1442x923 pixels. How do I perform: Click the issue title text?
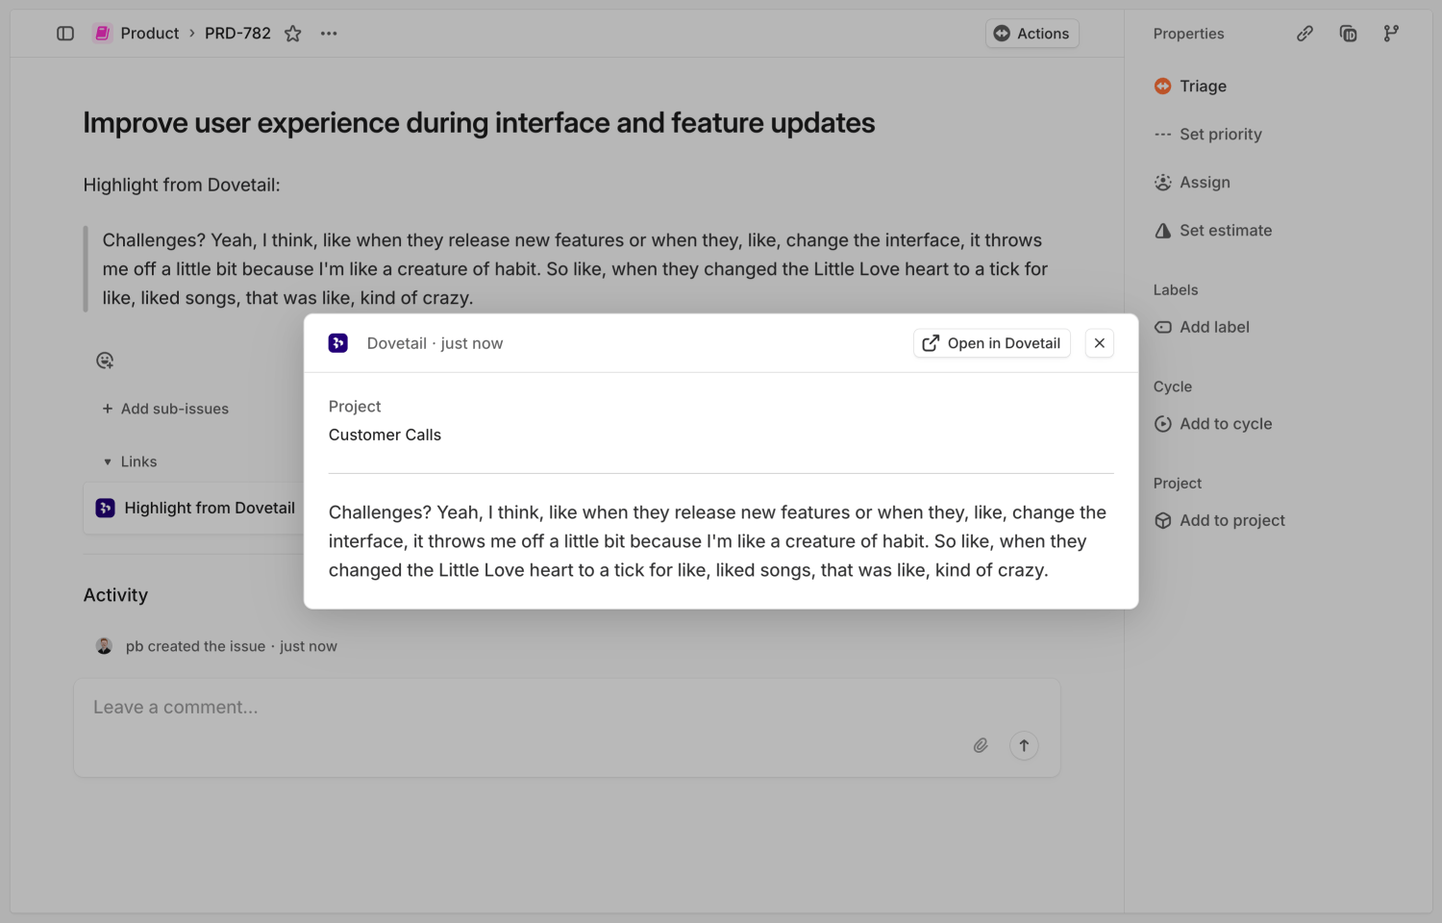pyautogui.click(x=479, y=123)
